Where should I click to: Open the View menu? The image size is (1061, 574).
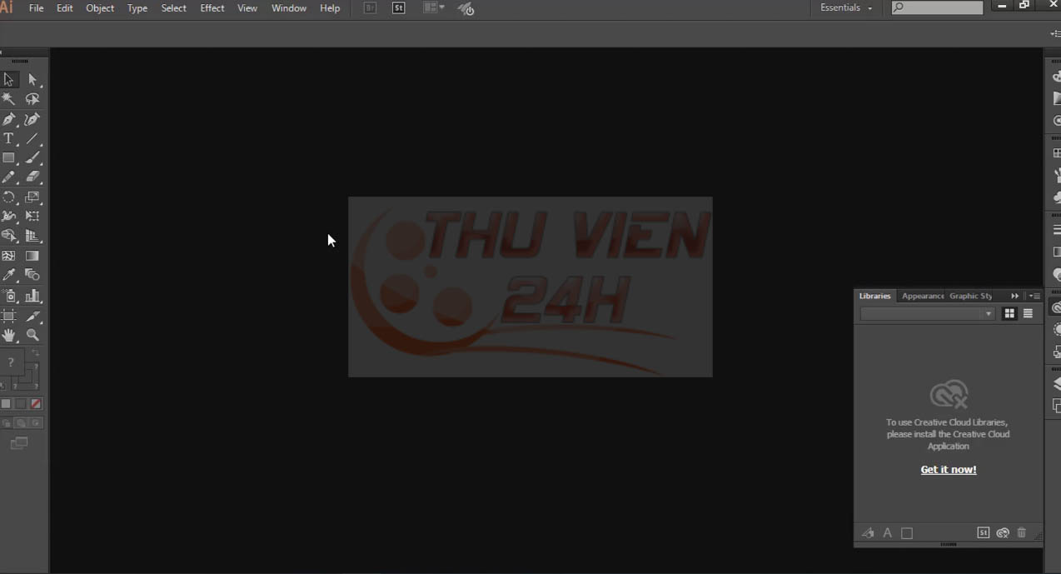(247, 8)
